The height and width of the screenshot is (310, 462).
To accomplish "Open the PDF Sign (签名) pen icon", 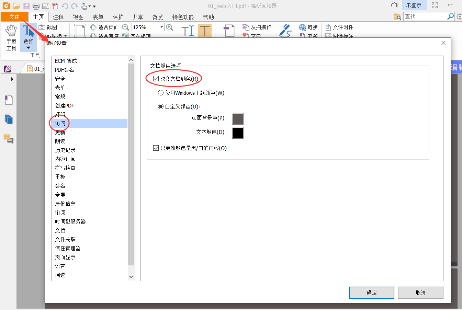I will [285, 31].
